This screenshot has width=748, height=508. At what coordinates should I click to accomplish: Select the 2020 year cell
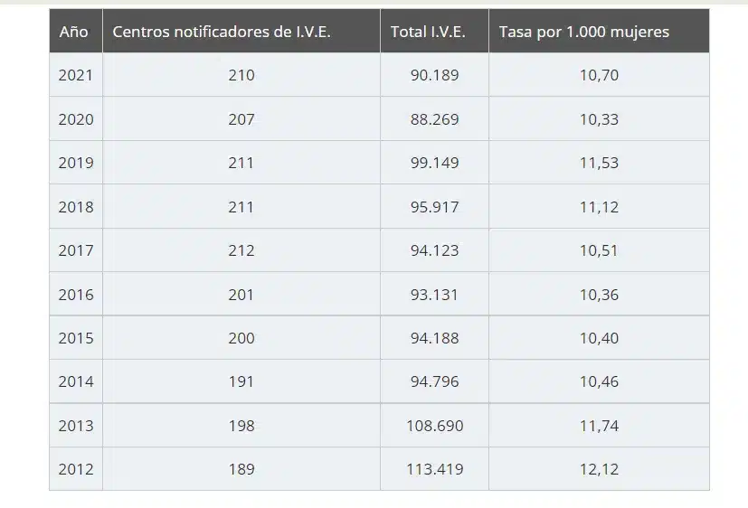click(x=76, y=119)
